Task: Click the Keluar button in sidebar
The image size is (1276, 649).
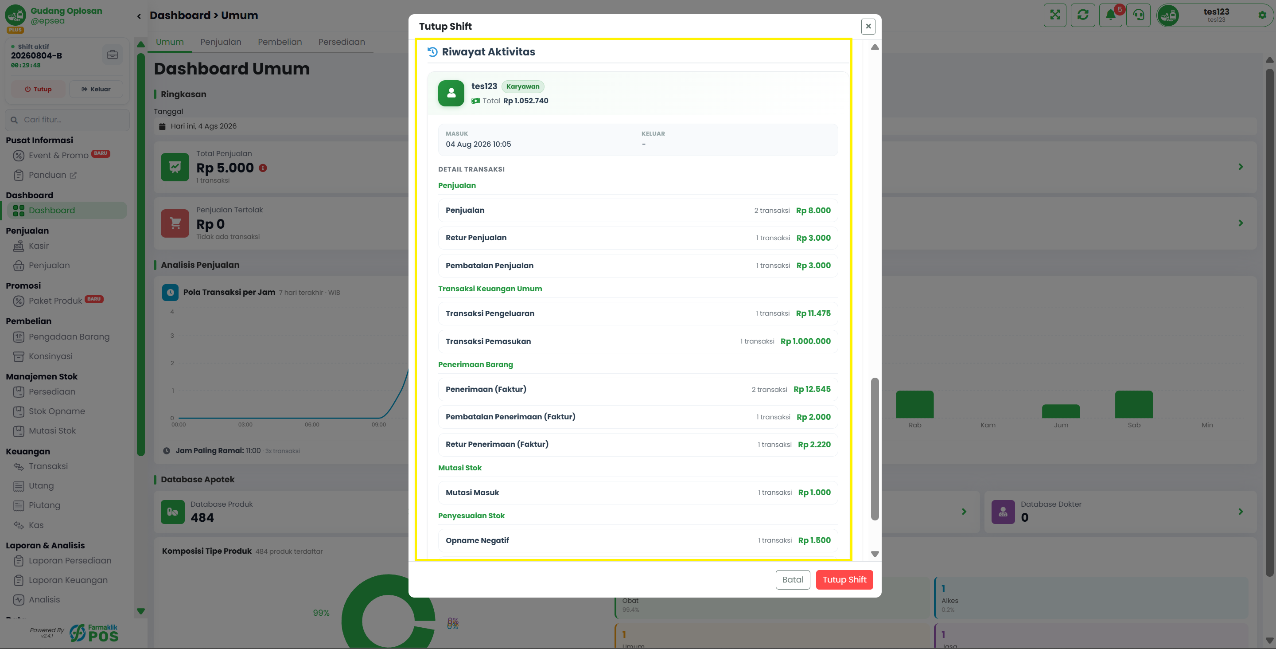Action: (x=96, y=89)
